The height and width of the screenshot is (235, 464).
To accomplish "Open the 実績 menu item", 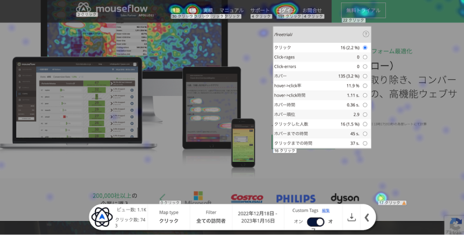I will pyautogui.click(x=208, y=10).
